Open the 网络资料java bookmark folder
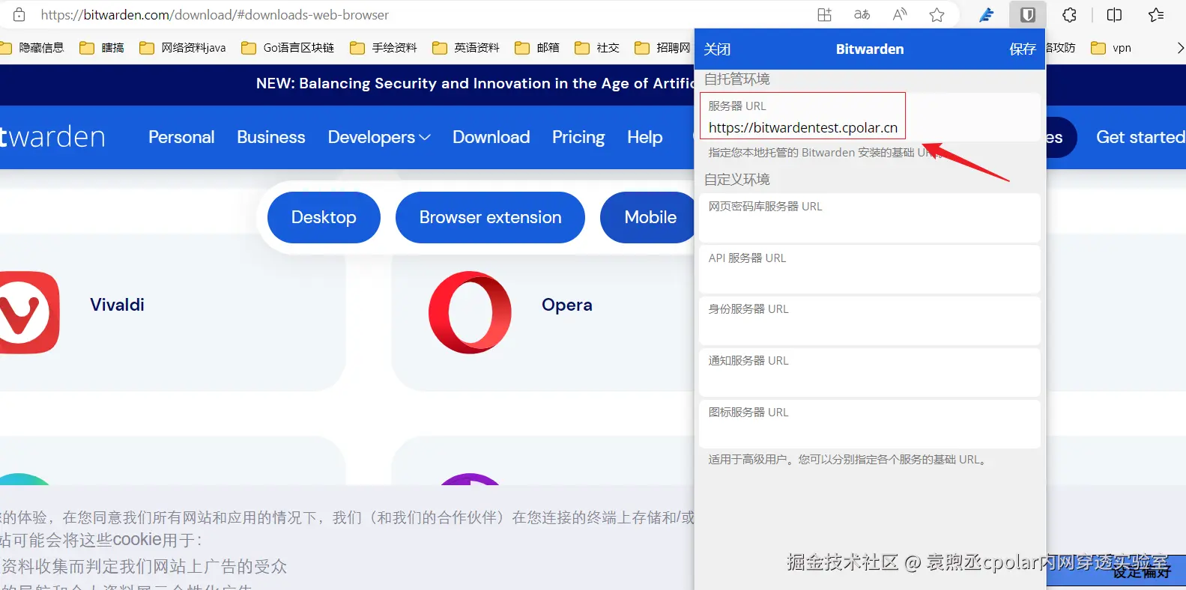Image resolution: width=1186 pixels, height=590 pixels. [x=183, y=48]
